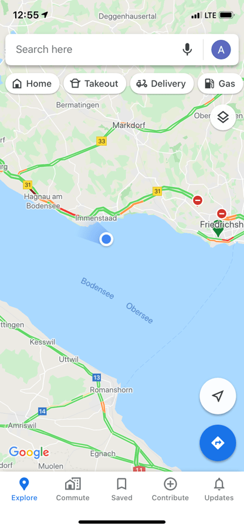
Task: Tap the Markdorf town label on map
Action: [129, 125]
